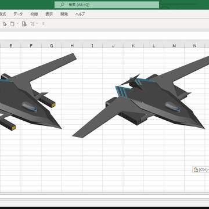The height and width of the screenshot is (209, 209).
Task: Select column J header
Action: 113,46
